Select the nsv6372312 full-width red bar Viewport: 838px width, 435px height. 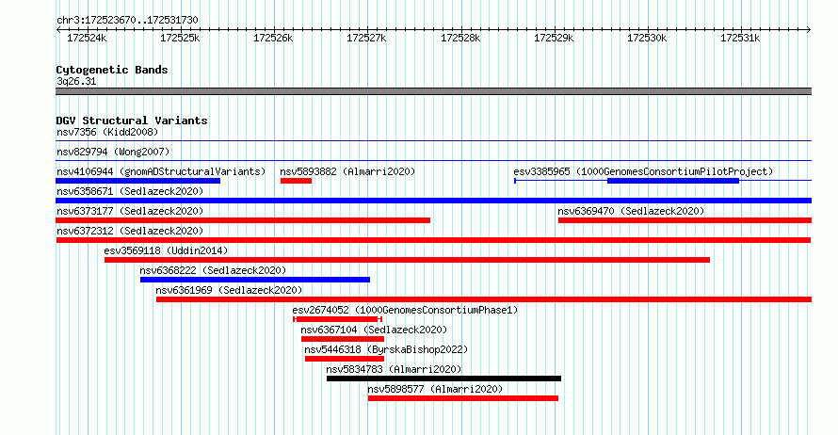(x=433, y=240)
